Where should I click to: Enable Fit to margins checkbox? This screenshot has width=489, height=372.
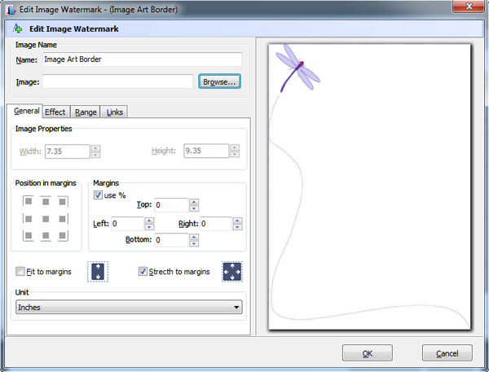[20, 272]
